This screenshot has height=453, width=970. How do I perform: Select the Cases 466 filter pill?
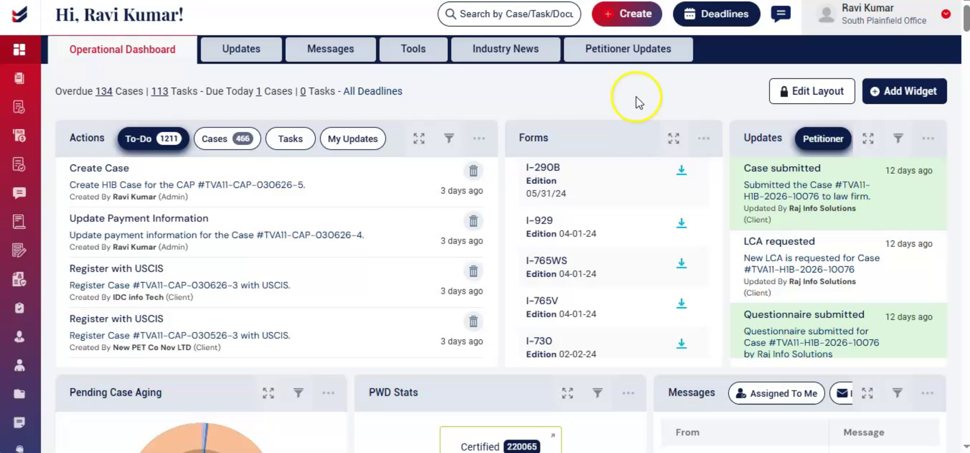pyautogui.click(x=227, y=139)
